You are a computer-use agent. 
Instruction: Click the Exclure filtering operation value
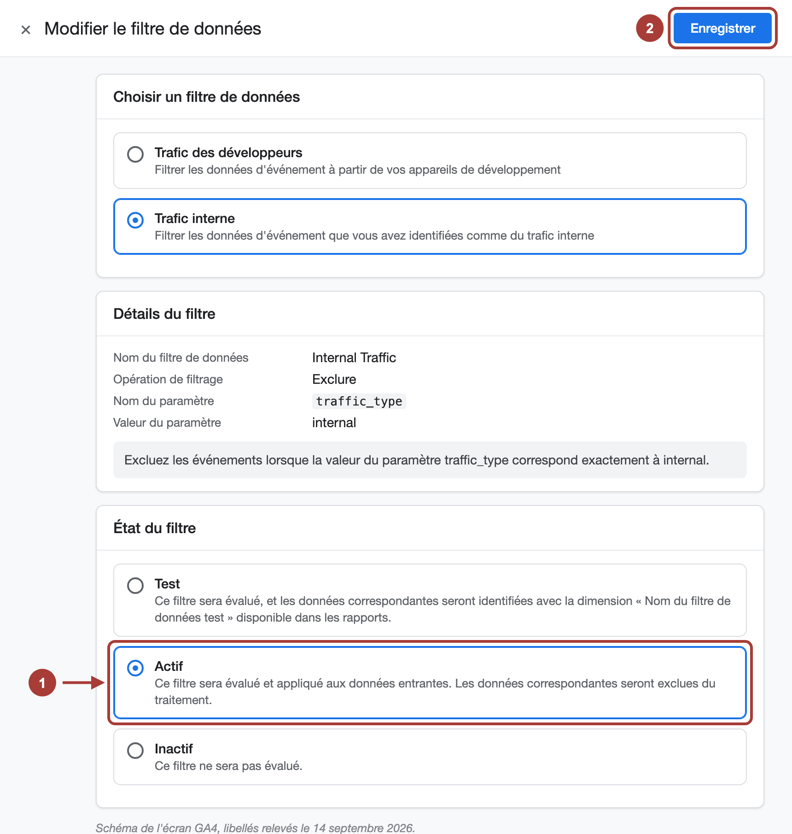[334, 379]
